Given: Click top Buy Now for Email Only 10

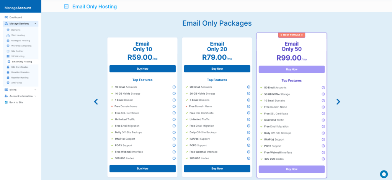Looking at the screenshot, I should pyautogui.click(x=142, y=69).
